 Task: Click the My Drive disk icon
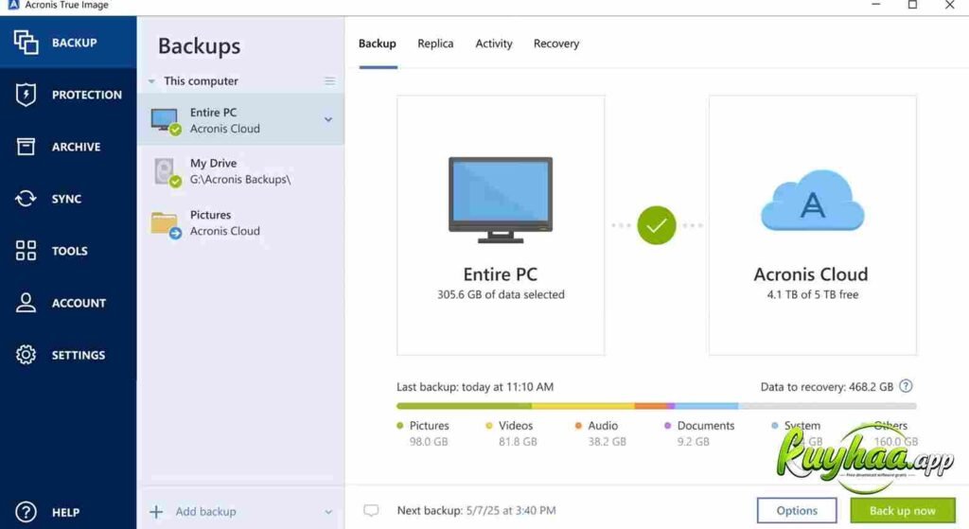pyautogui.click(x=166, y=172)
